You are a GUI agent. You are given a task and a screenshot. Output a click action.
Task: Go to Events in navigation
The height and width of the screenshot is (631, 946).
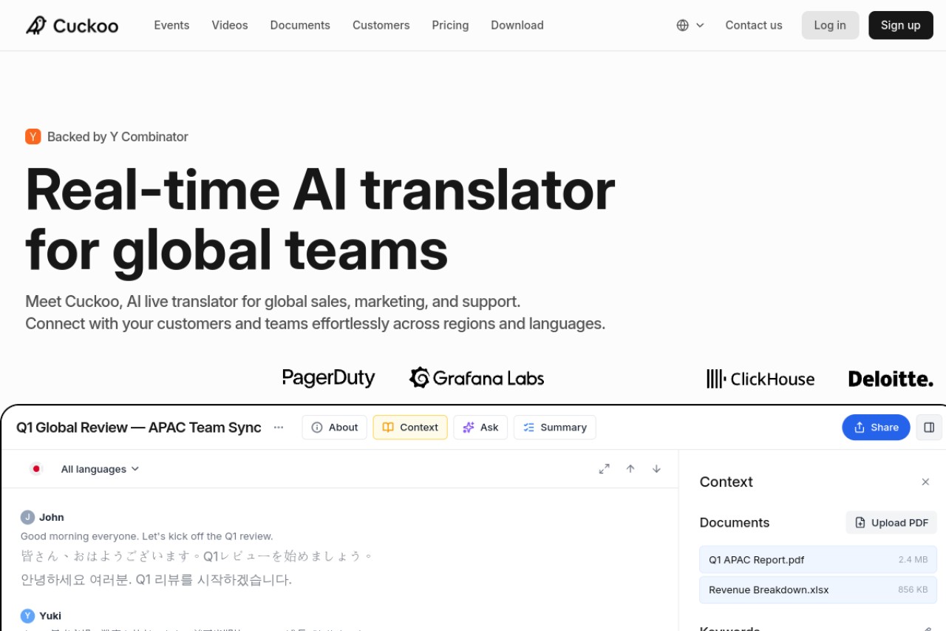point(171,25)
